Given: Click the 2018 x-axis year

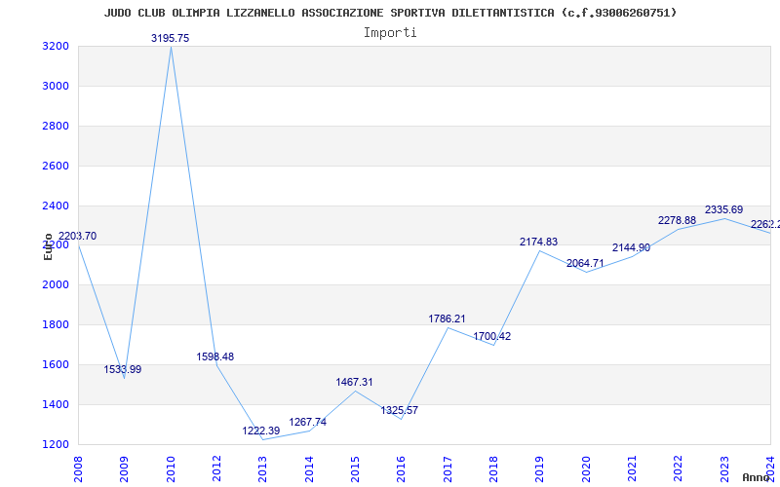Looking at the screenshot, I should [493, 469].
